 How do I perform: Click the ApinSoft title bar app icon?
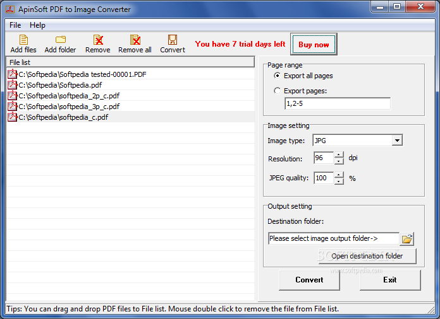tap(10, 9)
